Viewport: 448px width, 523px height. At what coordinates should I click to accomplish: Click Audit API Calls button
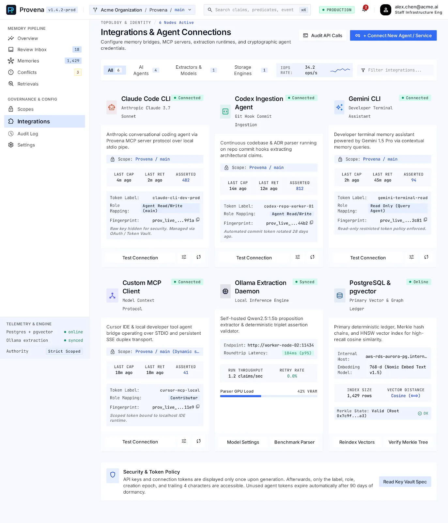pyautogui.click(x=323, y=36)
